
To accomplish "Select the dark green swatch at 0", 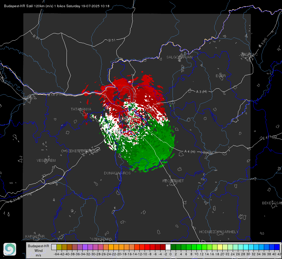I will coord(173,247).
